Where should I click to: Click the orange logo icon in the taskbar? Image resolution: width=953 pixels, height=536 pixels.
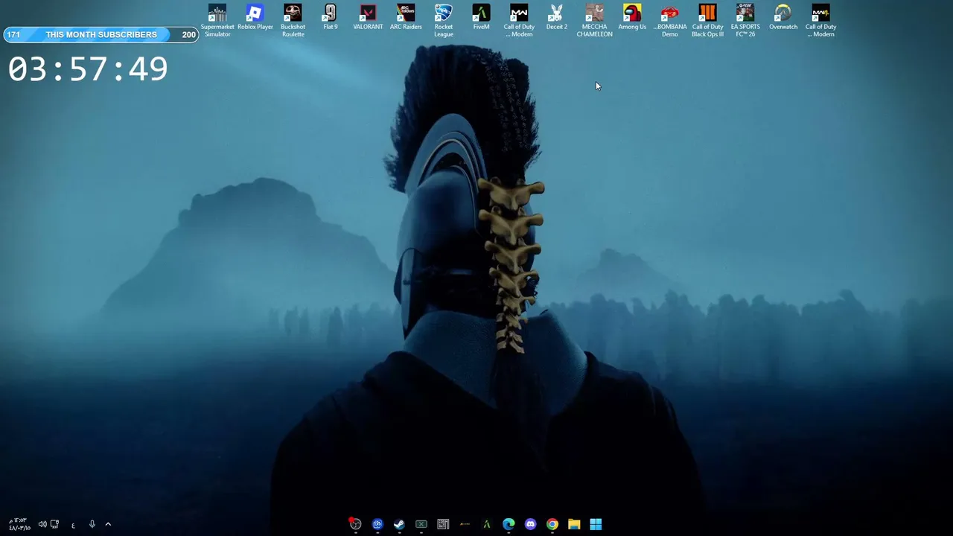[x=465, y=524]
